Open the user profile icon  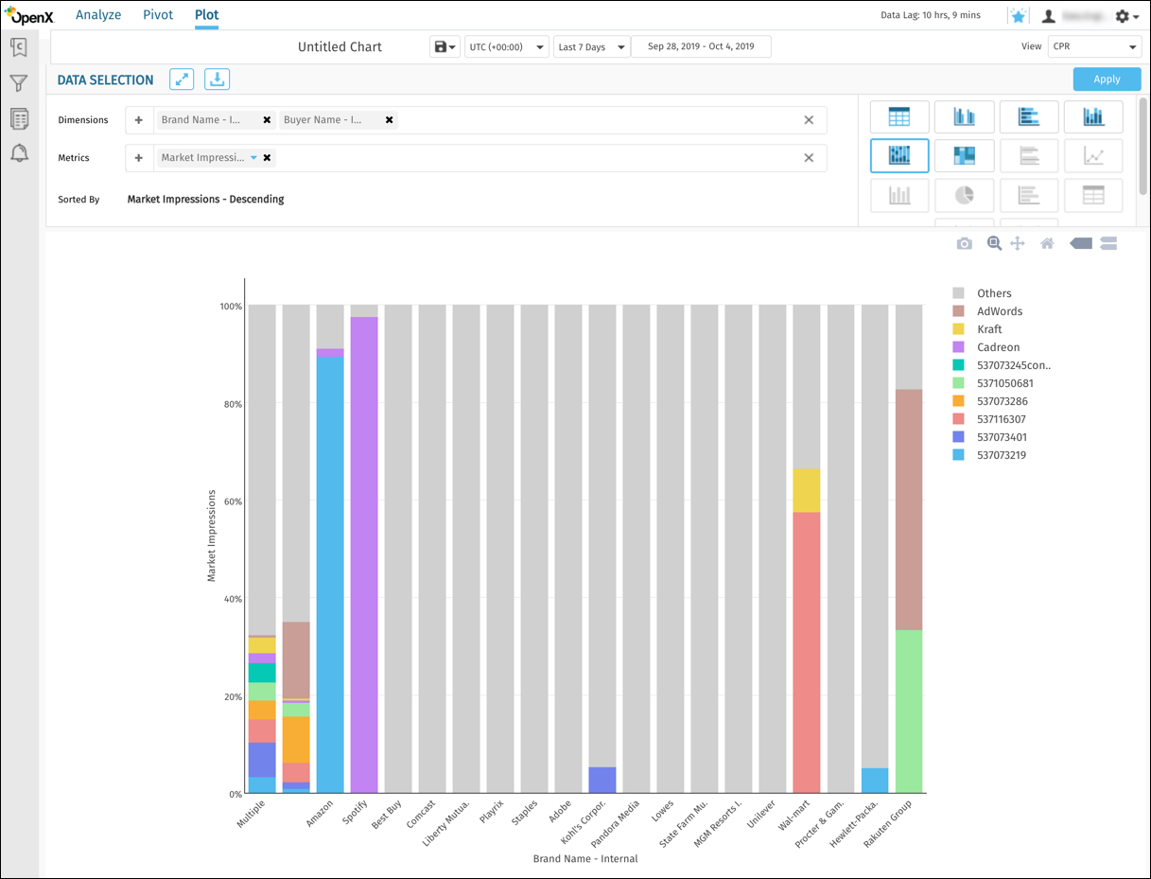point(1049,16)
